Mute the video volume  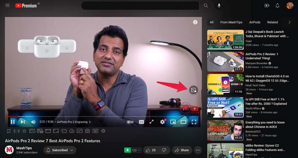(x=33, y=122)
